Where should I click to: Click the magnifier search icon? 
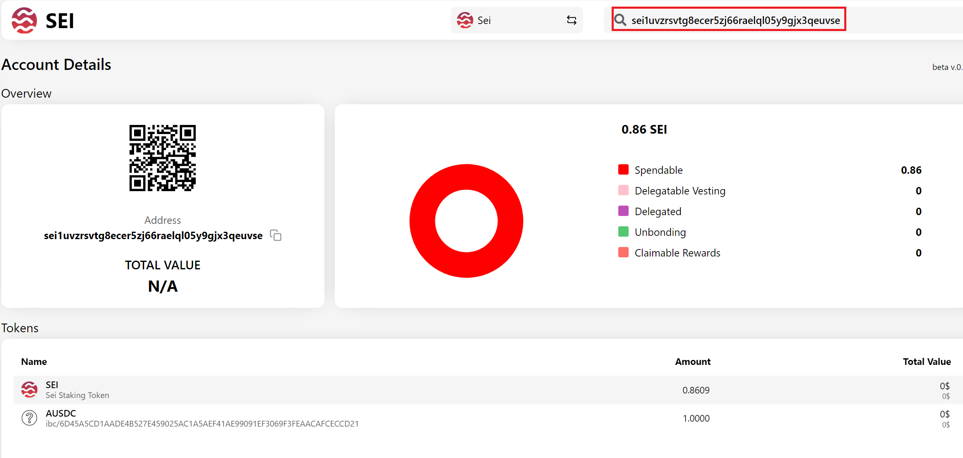(620, 20)
